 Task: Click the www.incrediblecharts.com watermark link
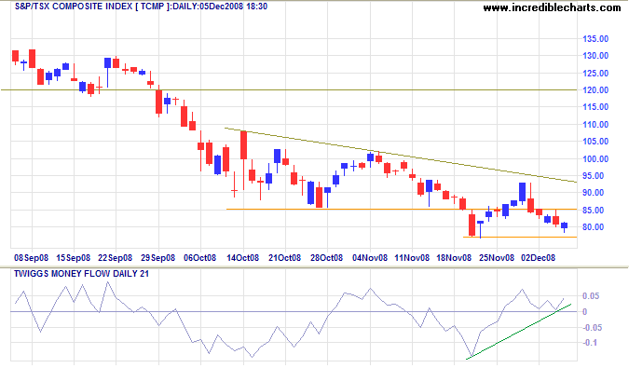click(x=552, y=7)
